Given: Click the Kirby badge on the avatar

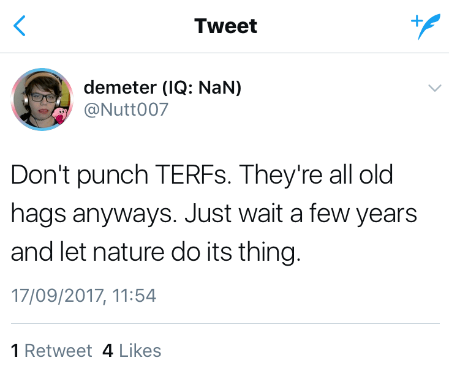Looking at the screenshot, I should pyautogui.click(x=61, y=114).
